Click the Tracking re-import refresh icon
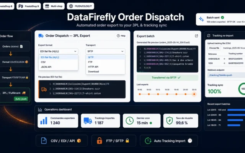 pyautogui.click(x=209, y=36)
